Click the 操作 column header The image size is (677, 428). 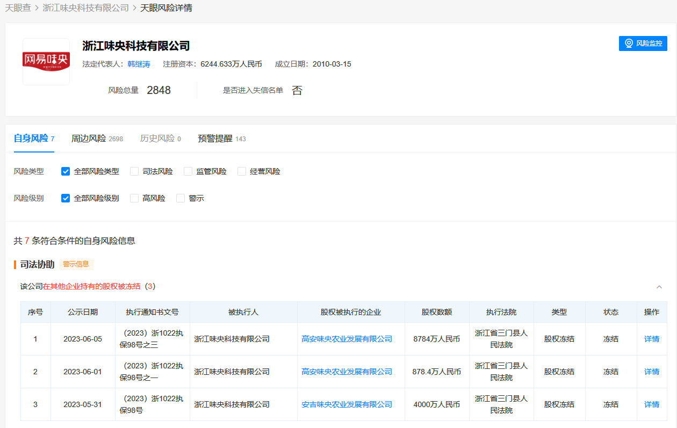pyautogui.click(x=652, y=312)
